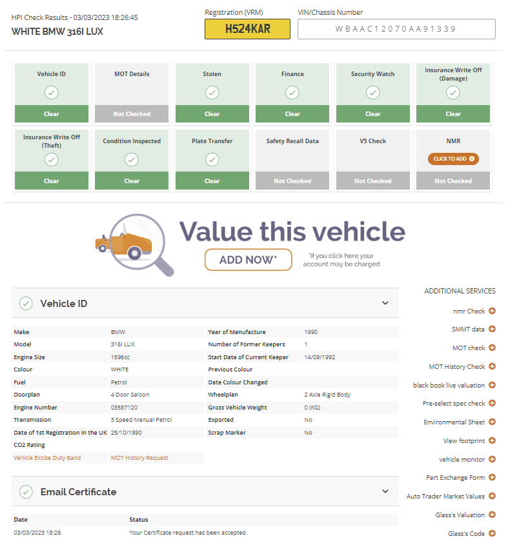Click check circle icon beside Email Certificate heading
This screenshot has width=508, height=543.
click(26, 491)
